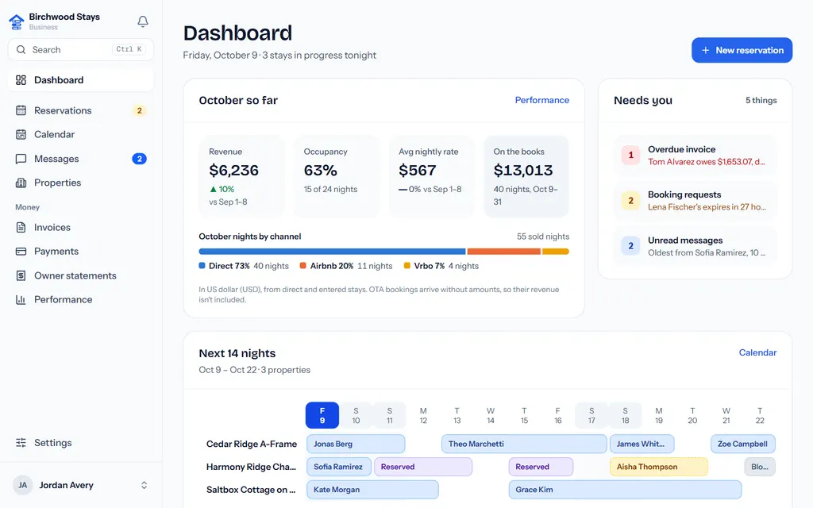The width and height of the screenshot is (813, 508).
Task: Click the Settings sliders icon
Action: 21,443
